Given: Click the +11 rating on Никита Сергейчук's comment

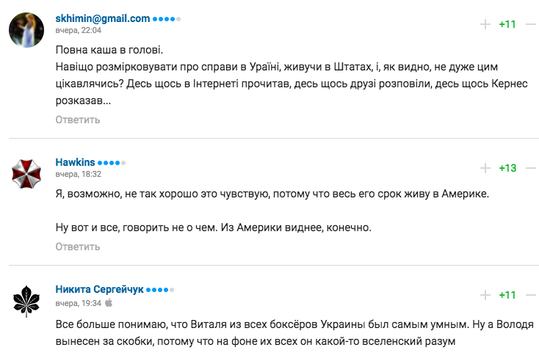Looking at the screenshot, I should [507, 295].
